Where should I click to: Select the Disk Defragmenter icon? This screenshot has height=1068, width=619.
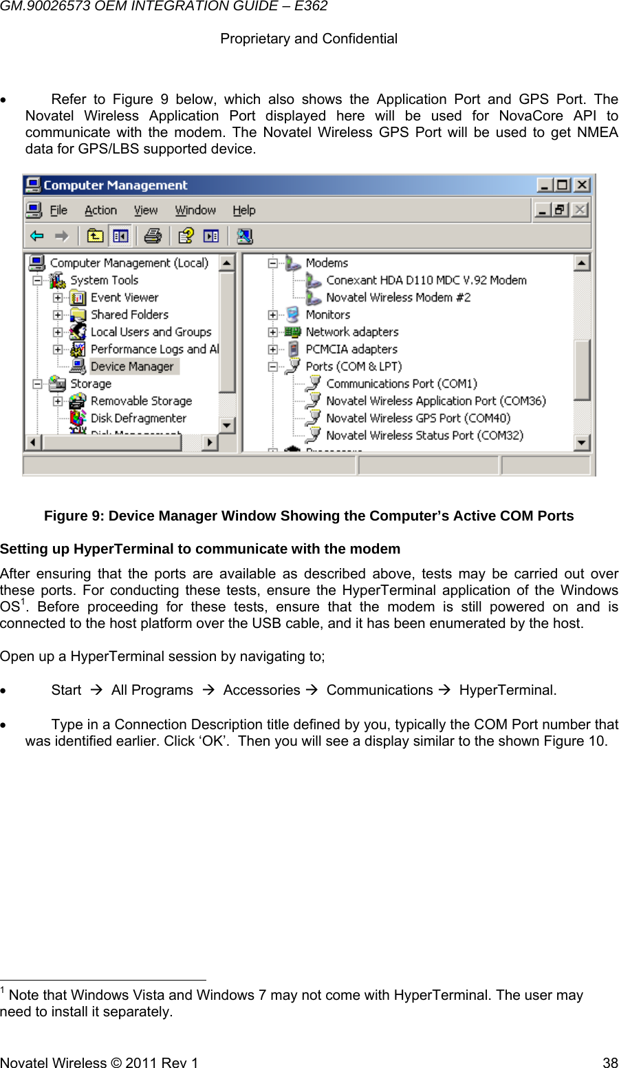point(78,418)
